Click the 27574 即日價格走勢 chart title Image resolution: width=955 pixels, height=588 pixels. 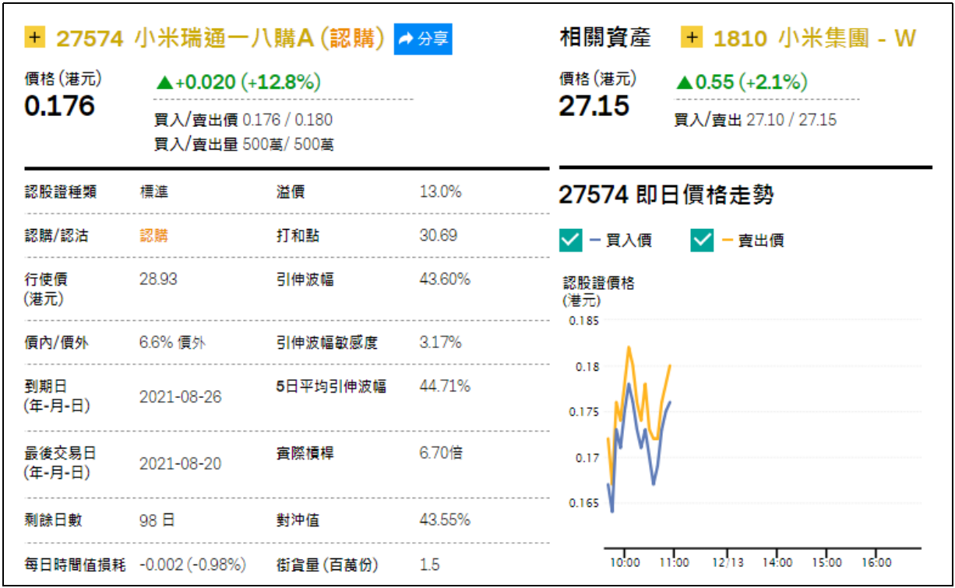[x=666, y=195]
